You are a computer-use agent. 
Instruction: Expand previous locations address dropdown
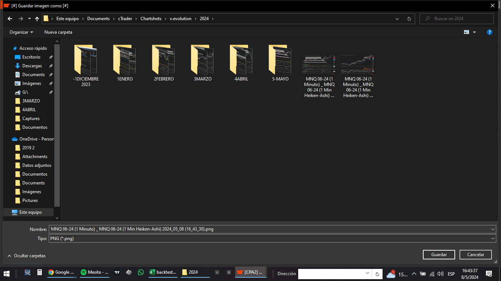[x=398, y=19]
